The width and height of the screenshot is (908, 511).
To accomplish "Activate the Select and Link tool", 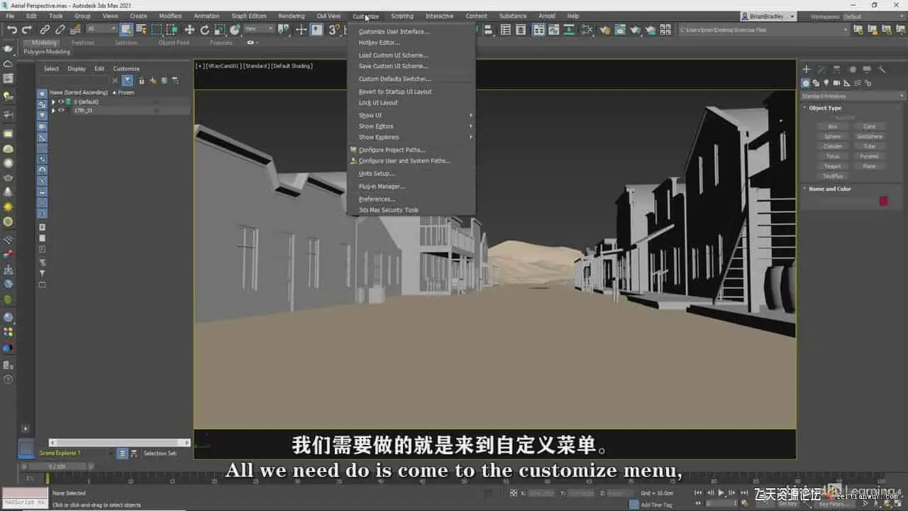I will [x=45, y=30].
